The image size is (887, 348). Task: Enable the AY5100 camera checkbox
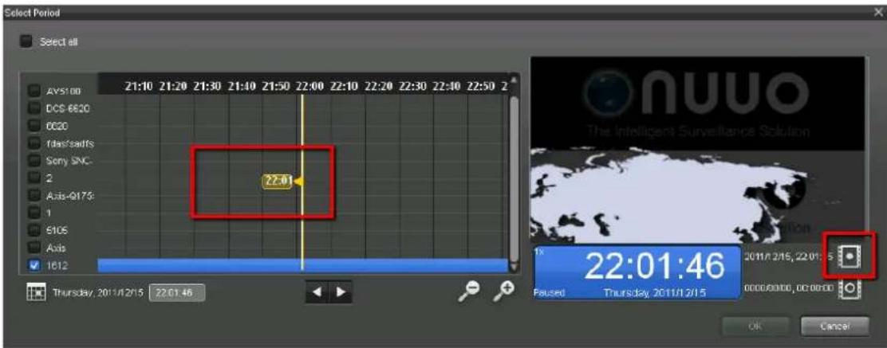click(x=34, y=91)
